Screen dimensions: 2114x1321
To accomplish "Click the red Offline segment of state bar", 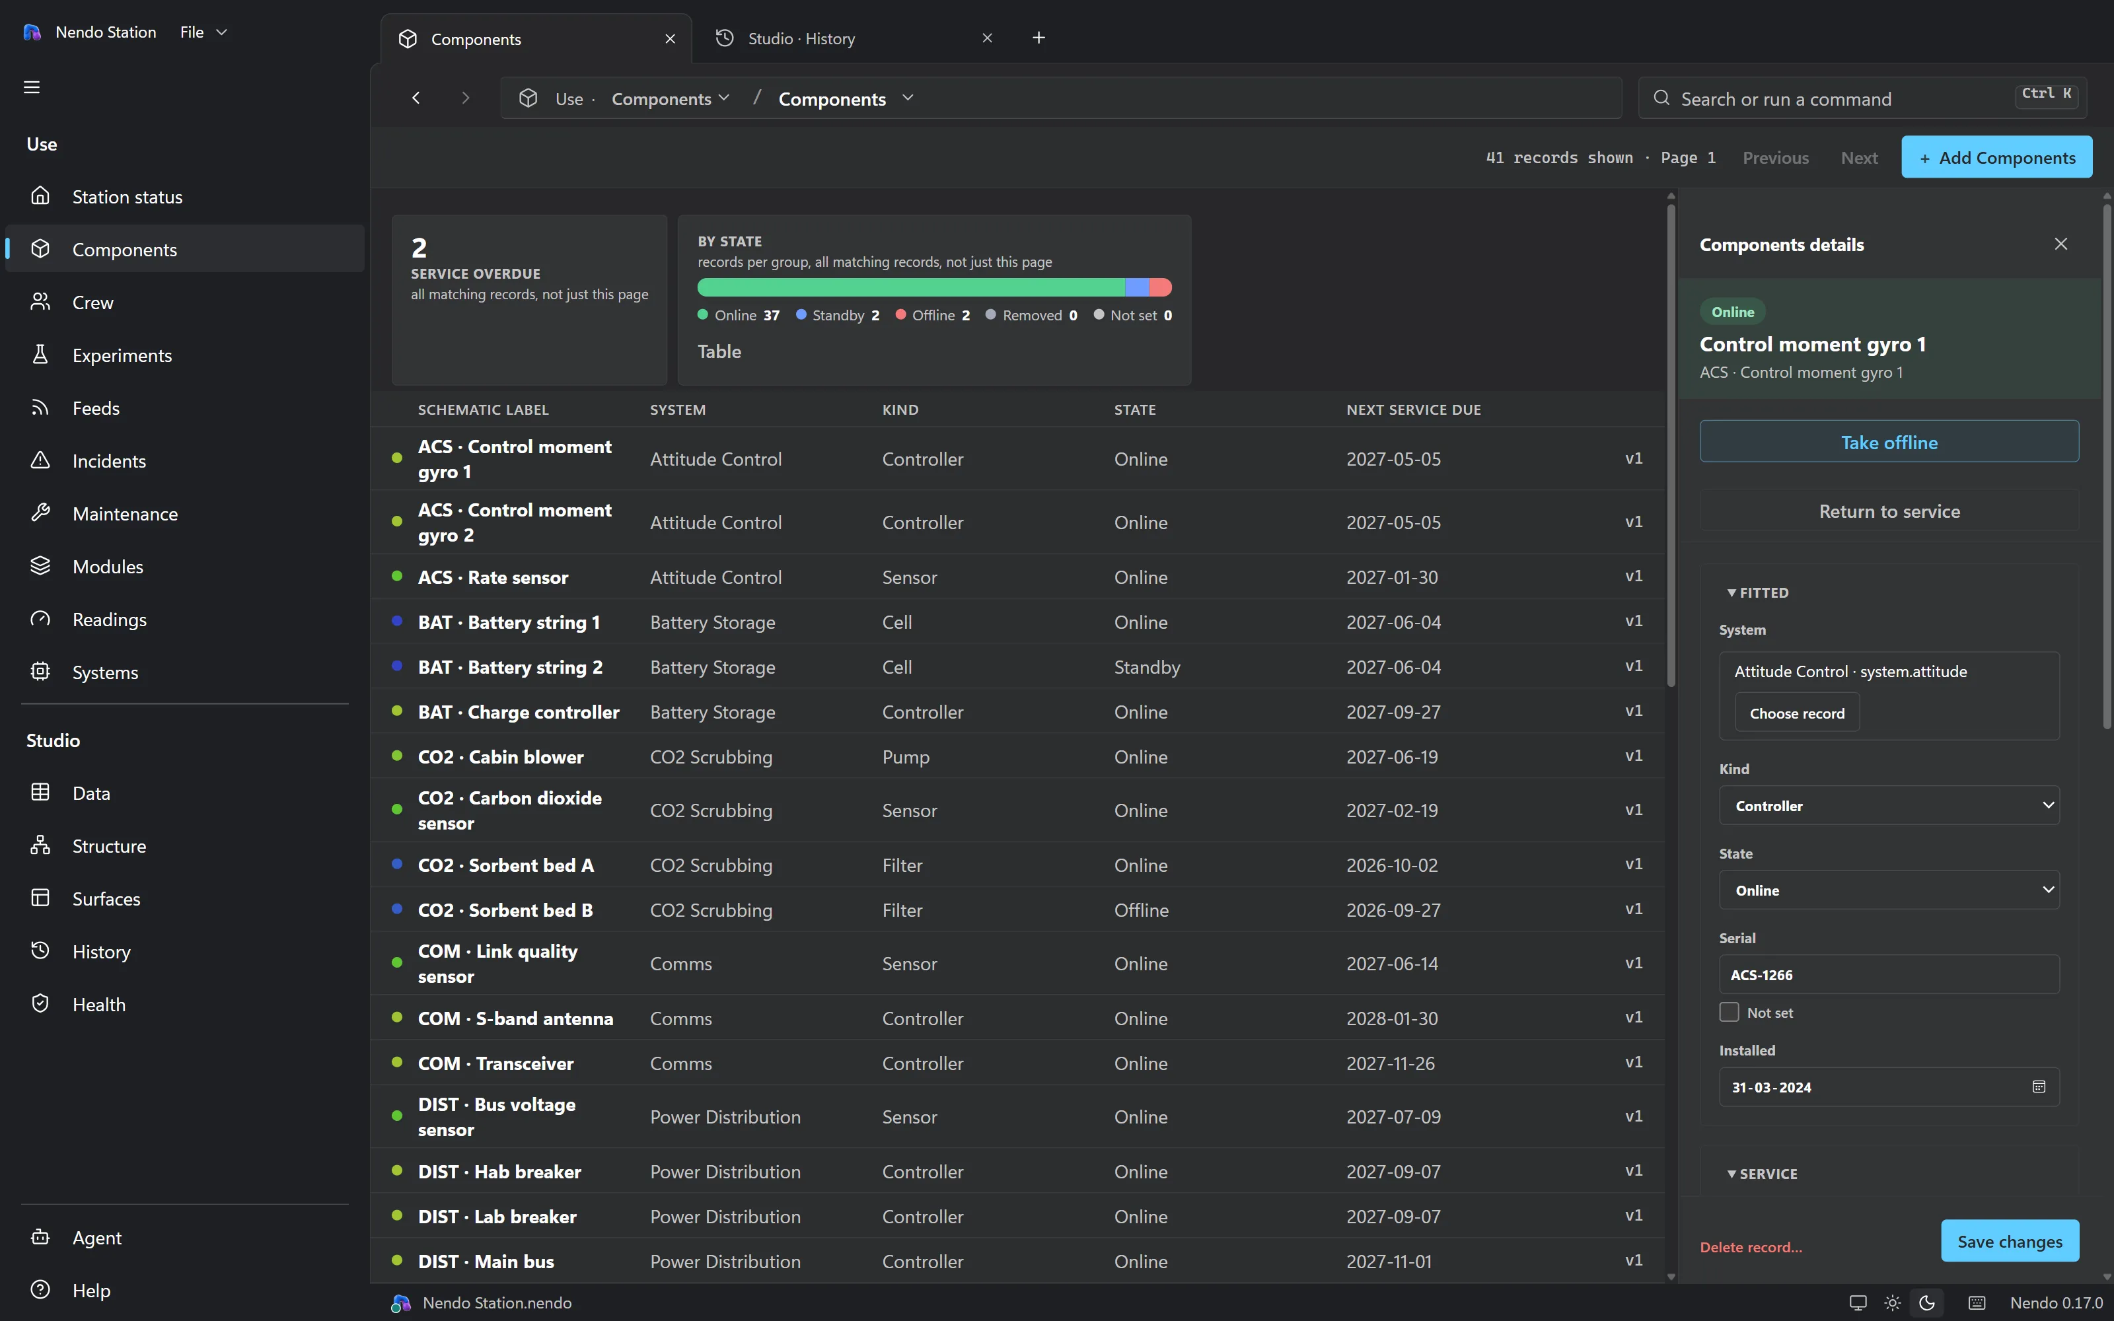I will tap(1161, 287).
